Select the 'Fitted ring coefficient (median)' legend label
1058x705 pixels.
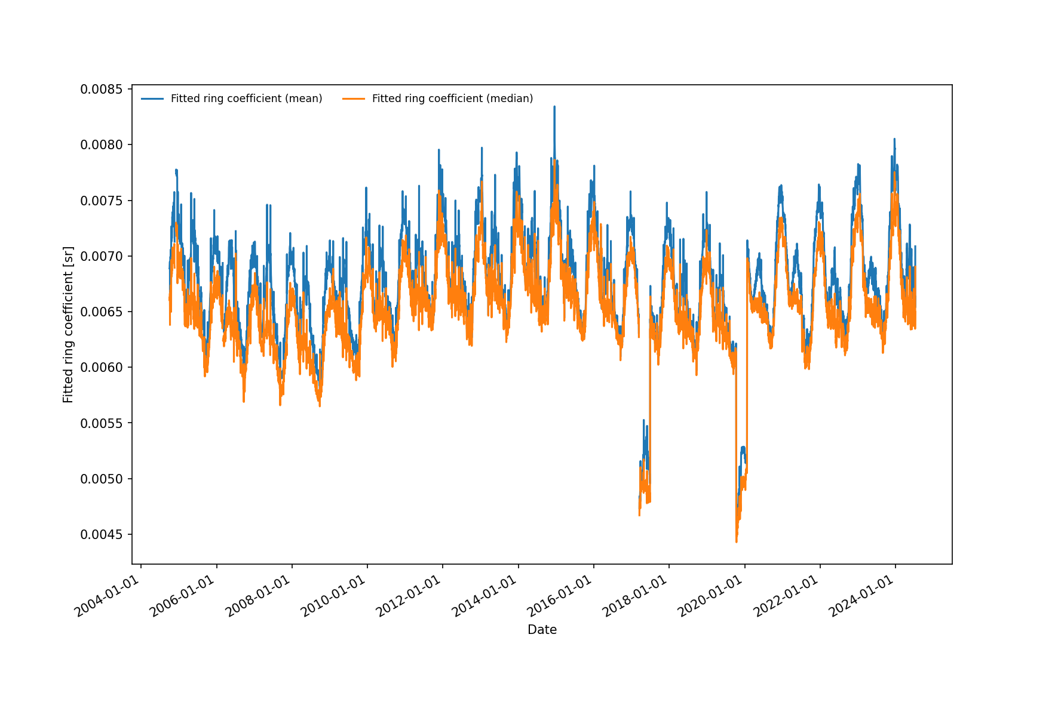click(452, 98)
